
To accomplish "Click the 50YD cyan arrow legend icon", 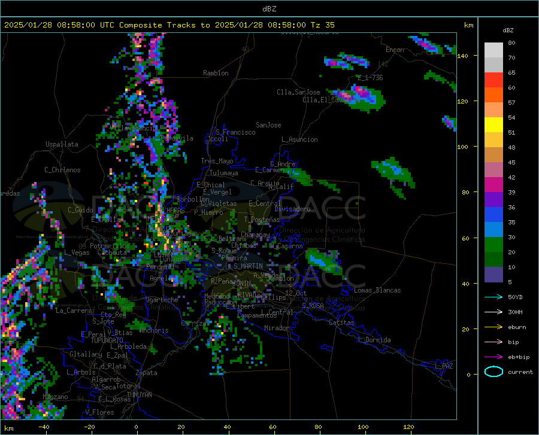I will tap(493, 297).
